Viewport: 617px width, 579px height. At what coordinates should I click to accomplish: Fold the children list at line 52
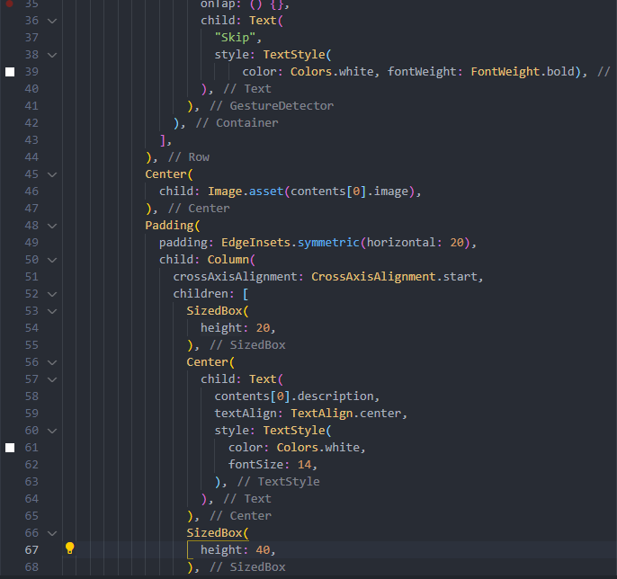pyautogui.click(x=51, y=294)
